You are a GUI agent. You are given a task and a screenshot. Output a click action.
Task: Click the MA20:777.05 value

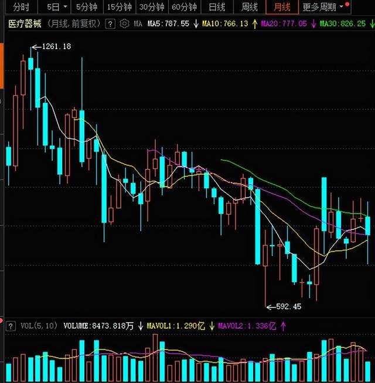pos(284,24)
